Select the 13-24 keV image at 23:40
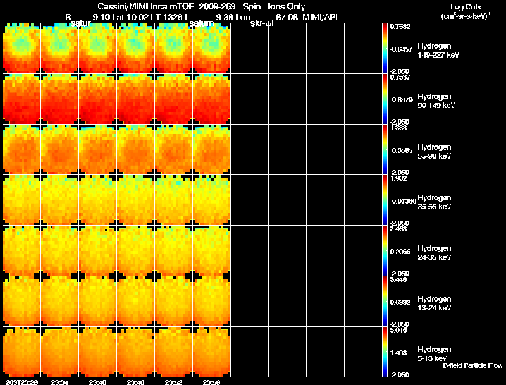The image size is (506, 385). tap(98, 302)
